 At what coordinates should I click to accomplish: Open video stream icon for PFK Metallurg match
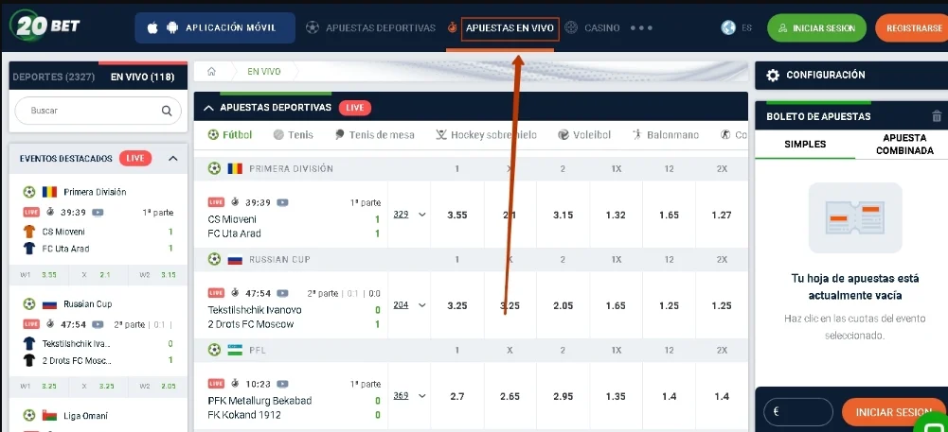click(x=282, y=384)
